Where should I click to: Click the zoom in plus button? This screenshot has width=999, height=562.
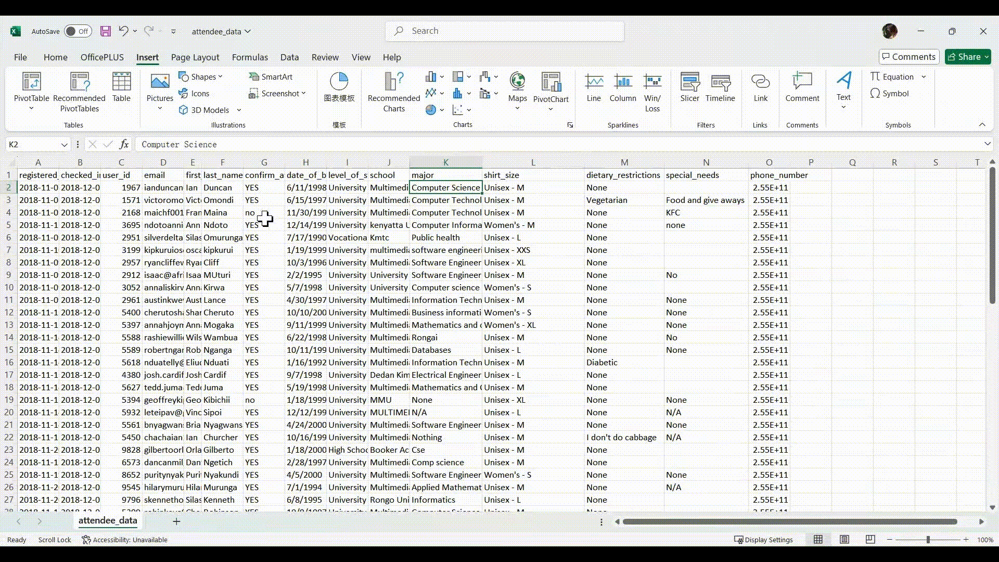coord(966,540)
